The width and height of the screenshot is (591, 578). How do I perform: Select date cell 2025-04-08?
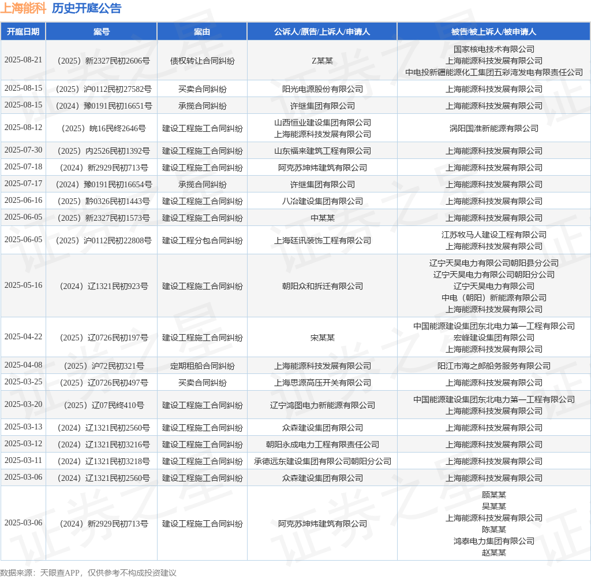[x=23, y=365]
